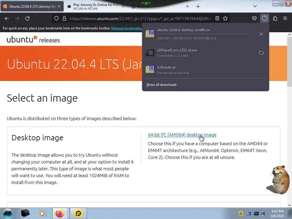Open the list all tabs dropdown
This screenshot has height=219, width=292.
click(x=255, y=6)
